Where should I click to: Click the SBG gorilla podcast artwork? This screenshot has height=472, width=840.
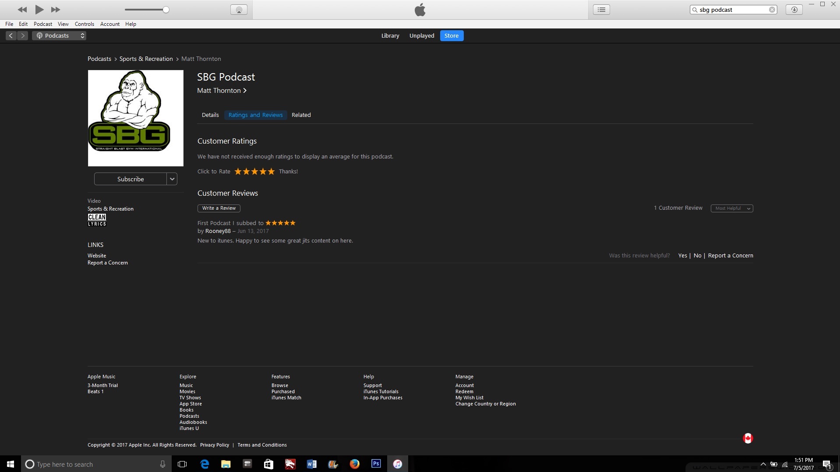pos(136,118)
